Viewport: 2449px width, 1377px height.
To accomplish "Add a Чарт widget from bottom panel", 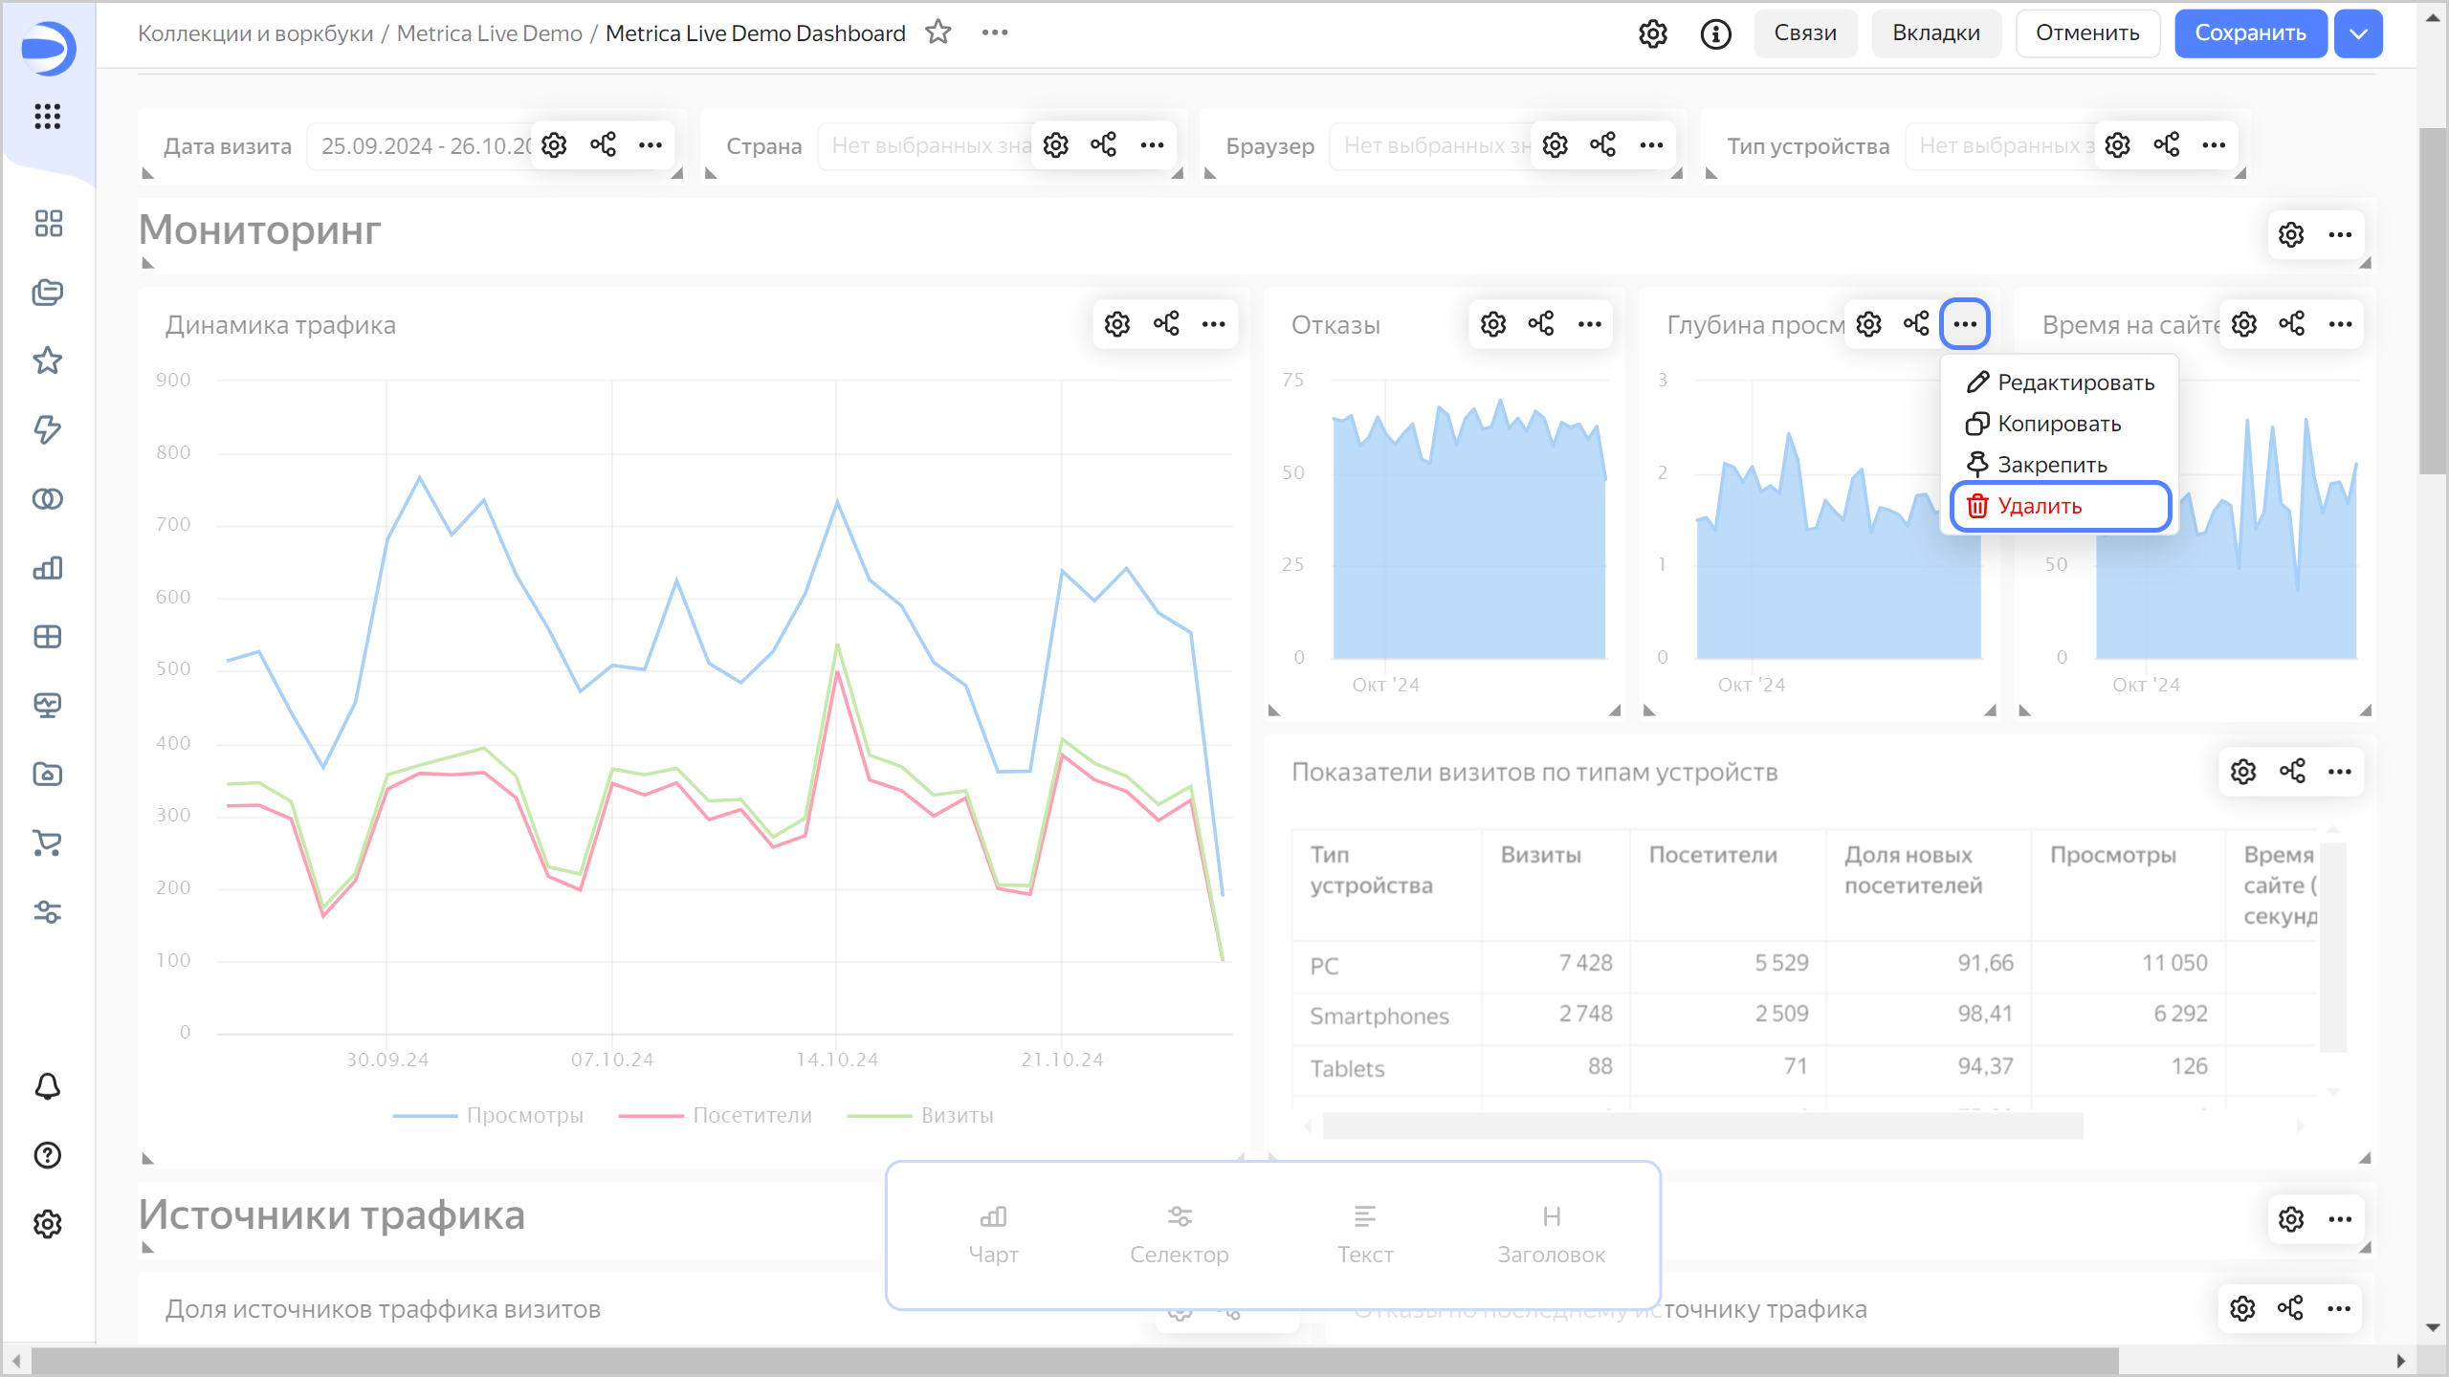I will click(x=993, y=1234).
